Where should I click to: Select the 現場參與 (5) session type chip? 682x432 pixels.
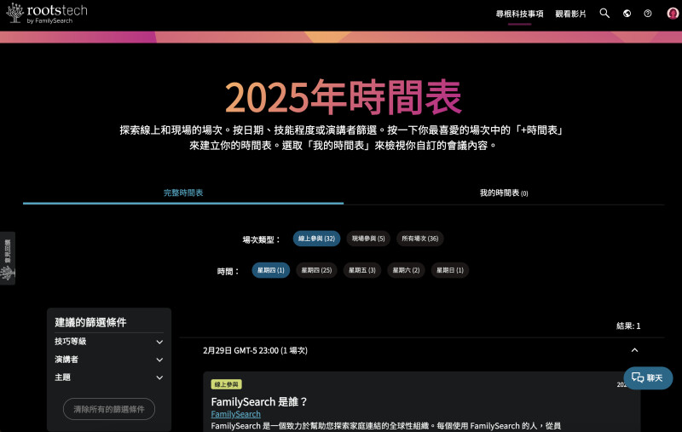click(368, 239)
